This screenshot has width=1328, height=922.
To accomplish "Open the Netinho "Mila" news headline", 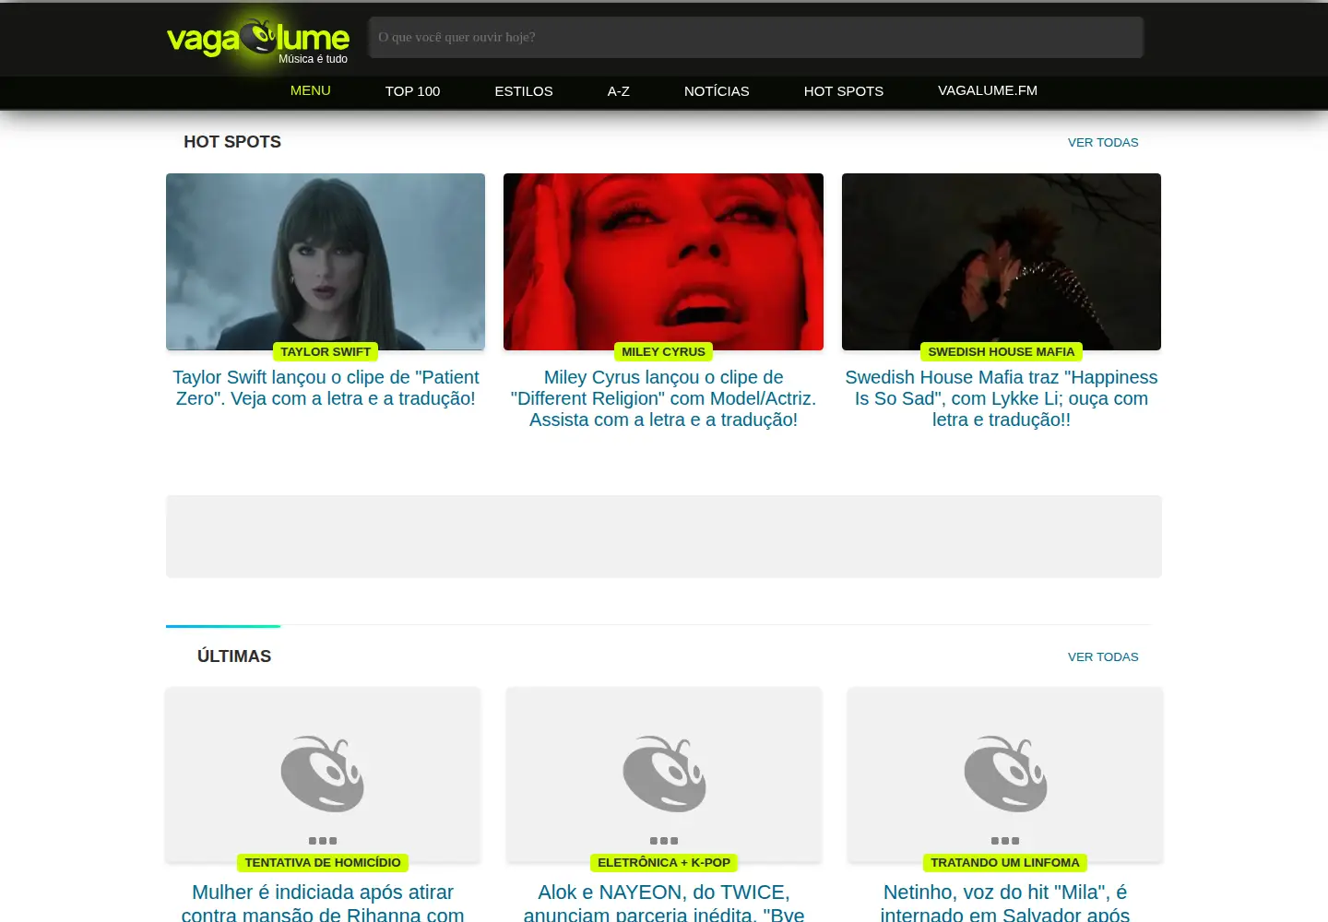I will [1005, 903].
